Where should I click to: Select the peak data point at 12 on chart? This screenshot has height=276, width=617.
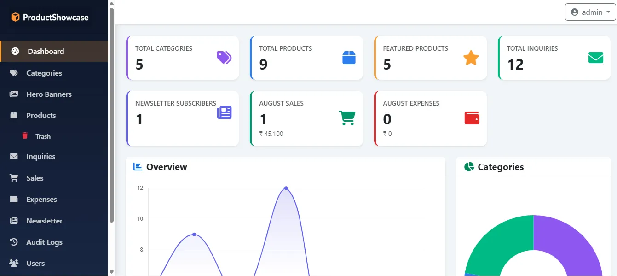coord(286,188)
